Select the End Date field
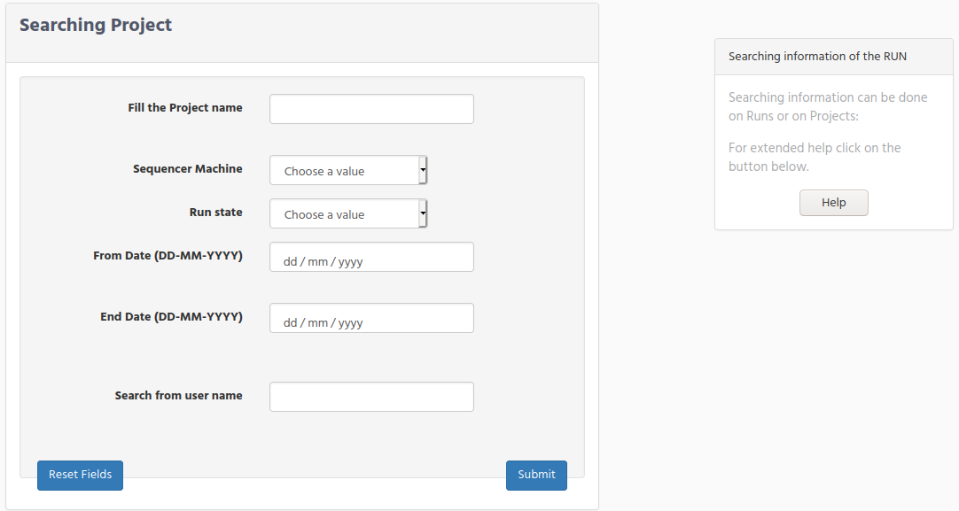Viewport: 959px width, 511px height. [371, 318]
